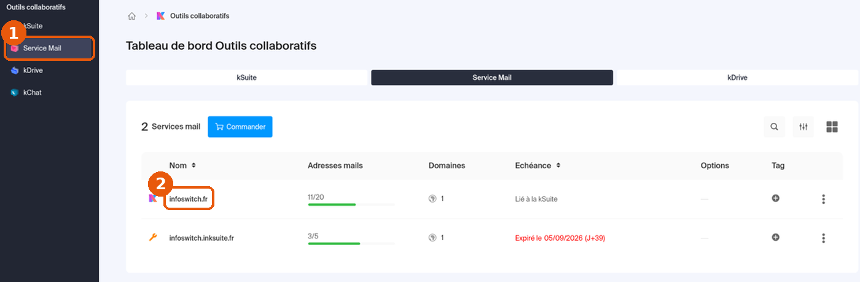The image size is (860, 282).
Task: Open kSuite in the sidebar
Action: tap(33, 26)
